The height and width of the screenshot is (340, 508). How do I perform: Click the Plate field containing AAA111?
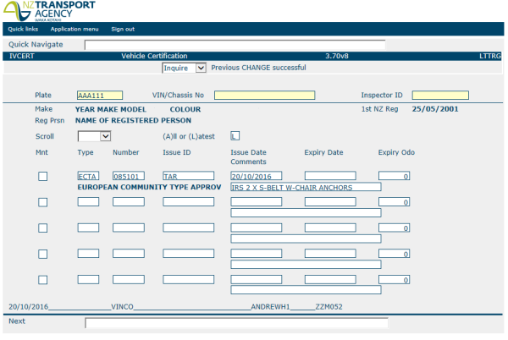tap(100, 96)
